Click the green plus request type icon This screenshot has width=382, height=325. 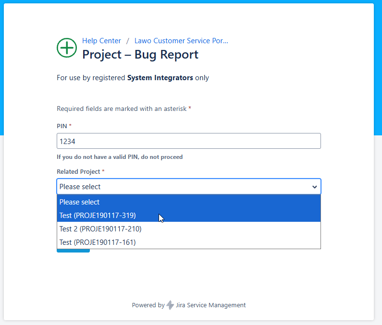66,48
